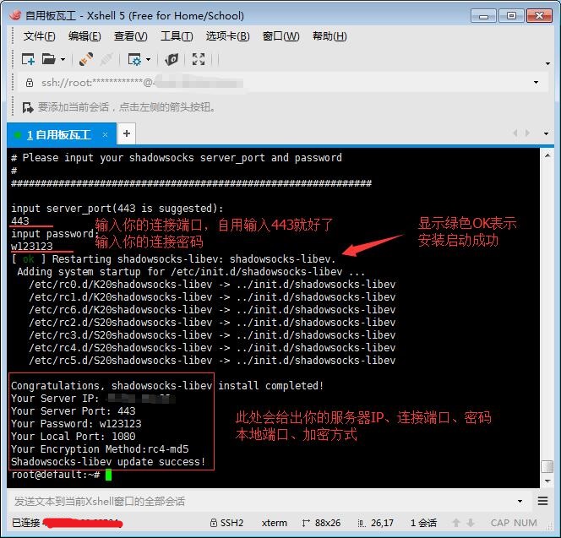The width and height of the screenshot is (561, 538).
Task: Click the terminal scrollbar down arrow
Action: click(547, 481)
